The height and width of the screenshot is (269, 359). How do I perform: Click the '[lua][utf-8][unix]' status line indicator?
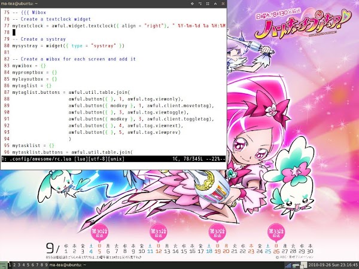(99, 159)
